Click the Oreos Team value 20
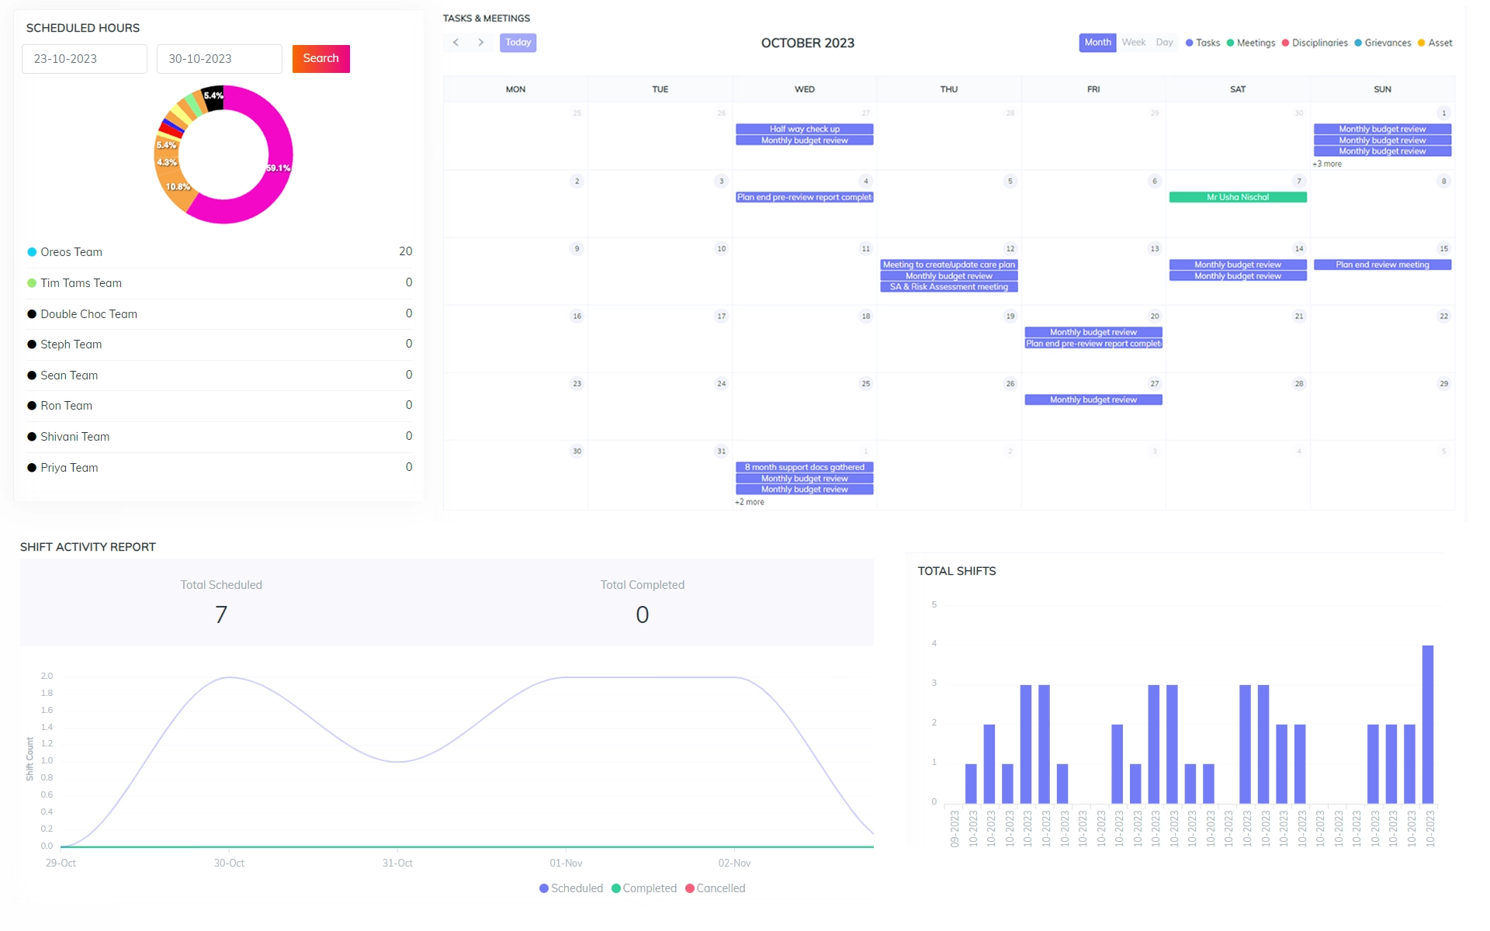The image size is (1490, 931). [405, 251]
